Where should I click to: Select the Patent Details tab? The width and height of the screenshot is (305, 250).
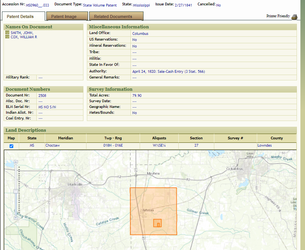click(20, 16)
